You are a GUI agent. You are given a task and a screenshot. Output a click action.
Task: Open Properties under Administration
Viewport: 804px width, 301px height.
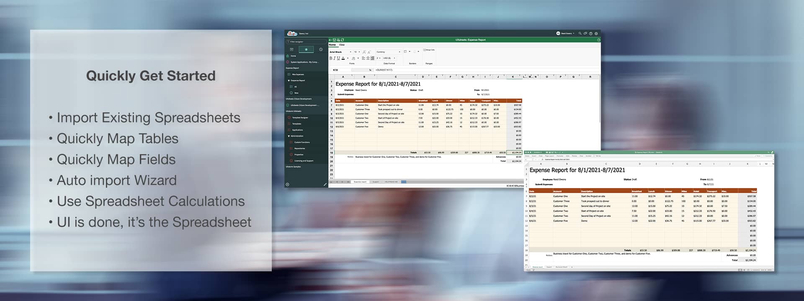[299, 155]
